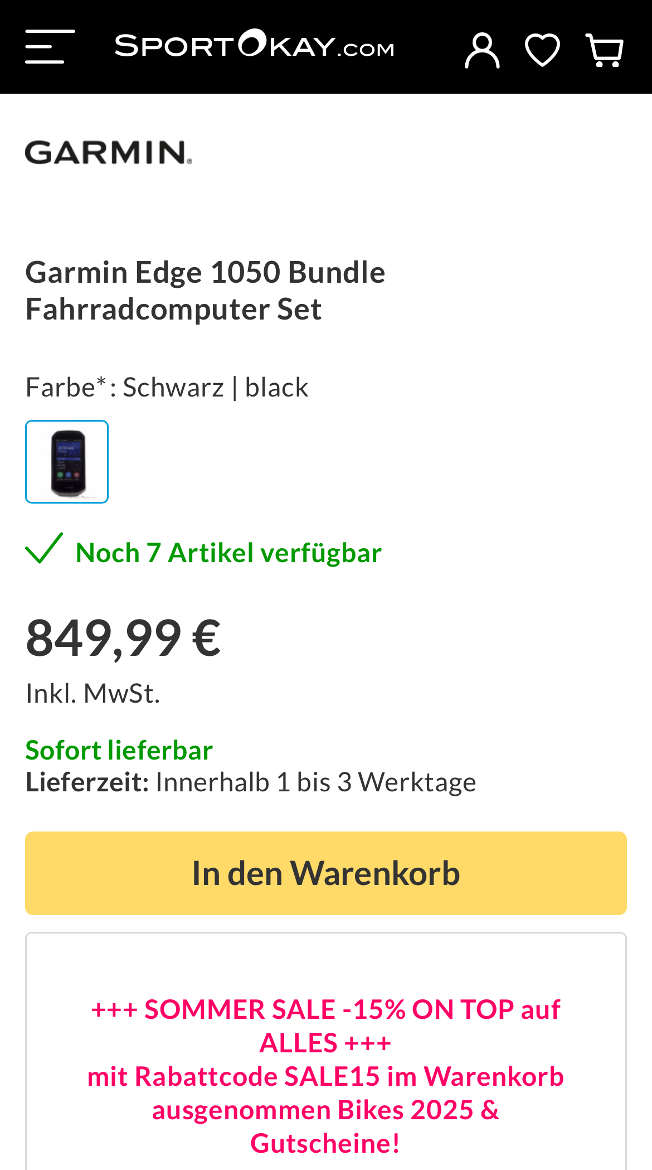Screen dimensions: 652x1170
Task: Click the SOMMER SALE -15% headline
Action: point(326,1009)
